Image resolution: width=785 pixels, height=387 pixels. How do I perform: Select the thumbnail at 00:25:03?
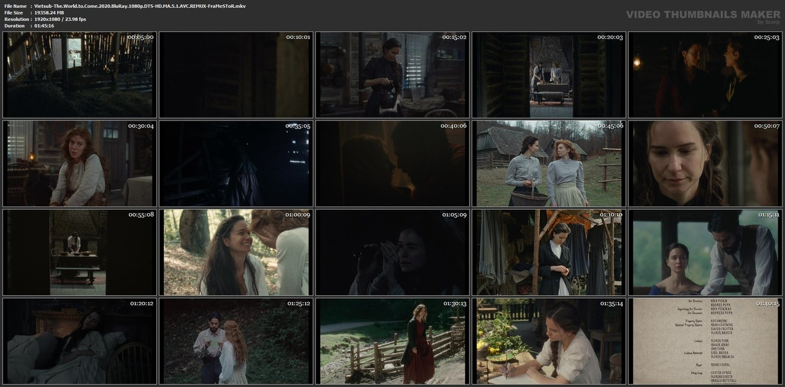coord(705,75)
